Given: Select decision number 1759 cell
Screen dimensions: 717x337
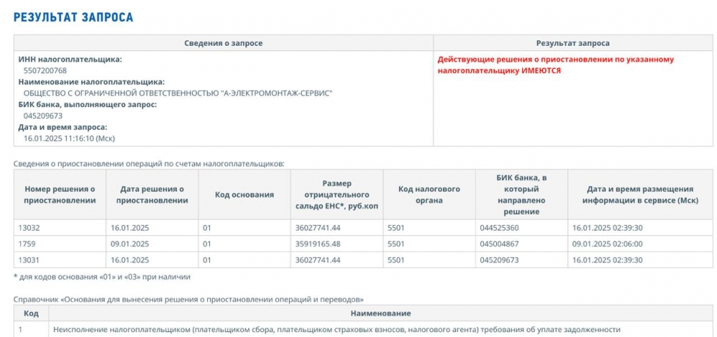Looking at the screenshot, I should [60, 244].
